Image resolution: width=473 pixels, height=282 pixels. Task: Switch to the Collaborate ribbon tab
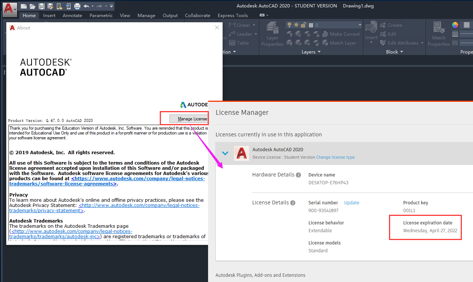198,16
